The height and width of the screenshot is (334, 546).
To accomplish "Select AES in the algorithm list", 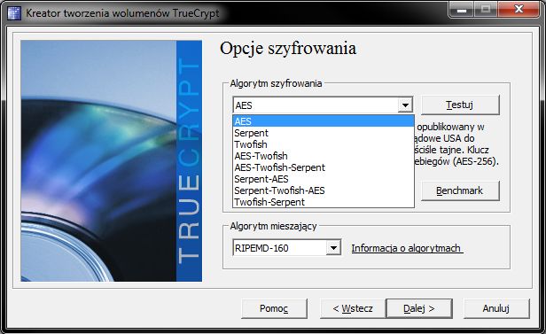I will [x=324, y=121].
